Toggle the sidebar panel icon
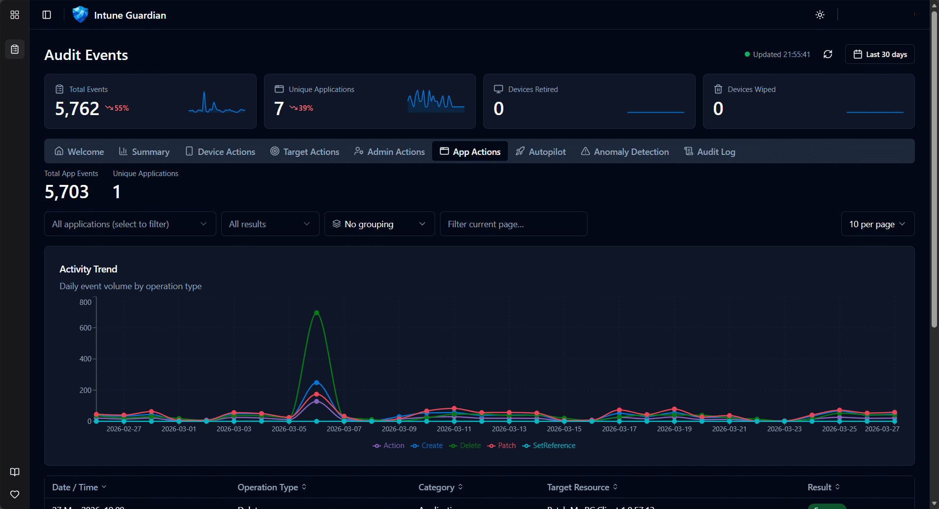Viewport: 939px width, 509px height. click(x=47, y=15)
